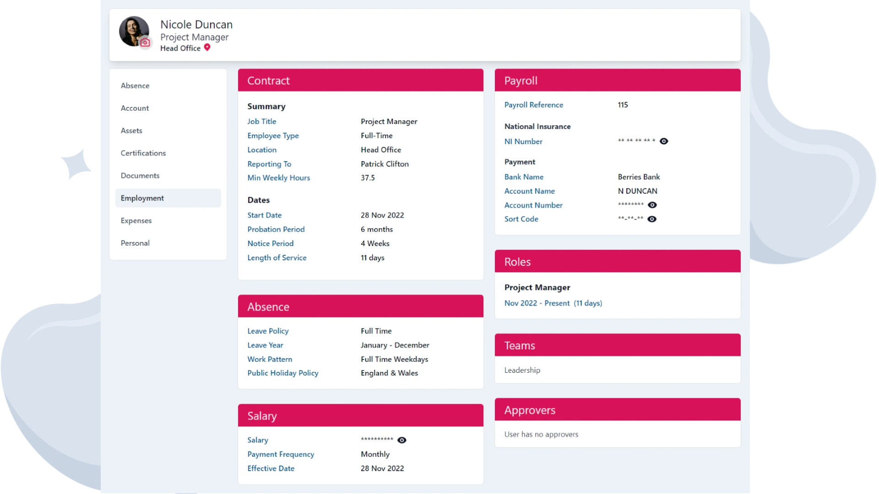Open the Expenses section
Viewport: 879px width, 494px height.
(136, 220)
